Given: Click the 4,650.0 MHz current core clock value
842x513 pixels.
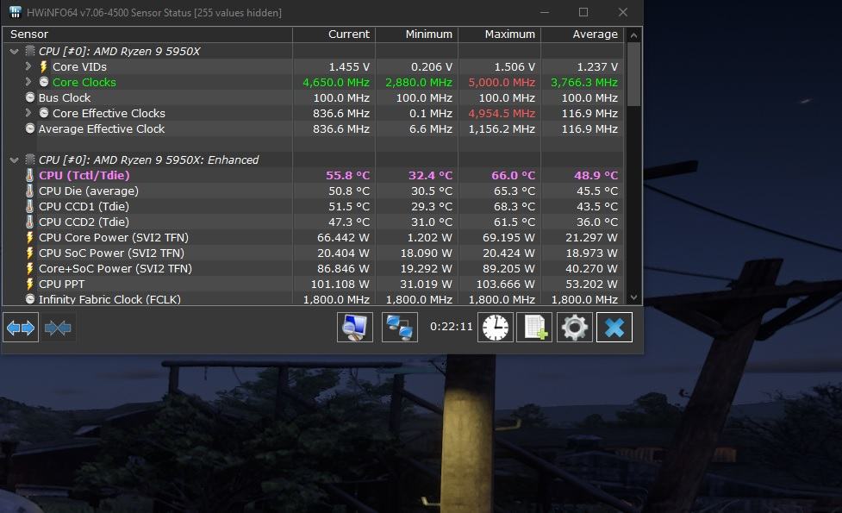Looking at the screenshot, I should [x=336, y=82].
